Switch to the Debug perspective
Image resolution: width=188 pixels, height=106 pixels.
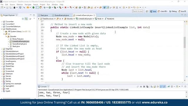point(173,11)
